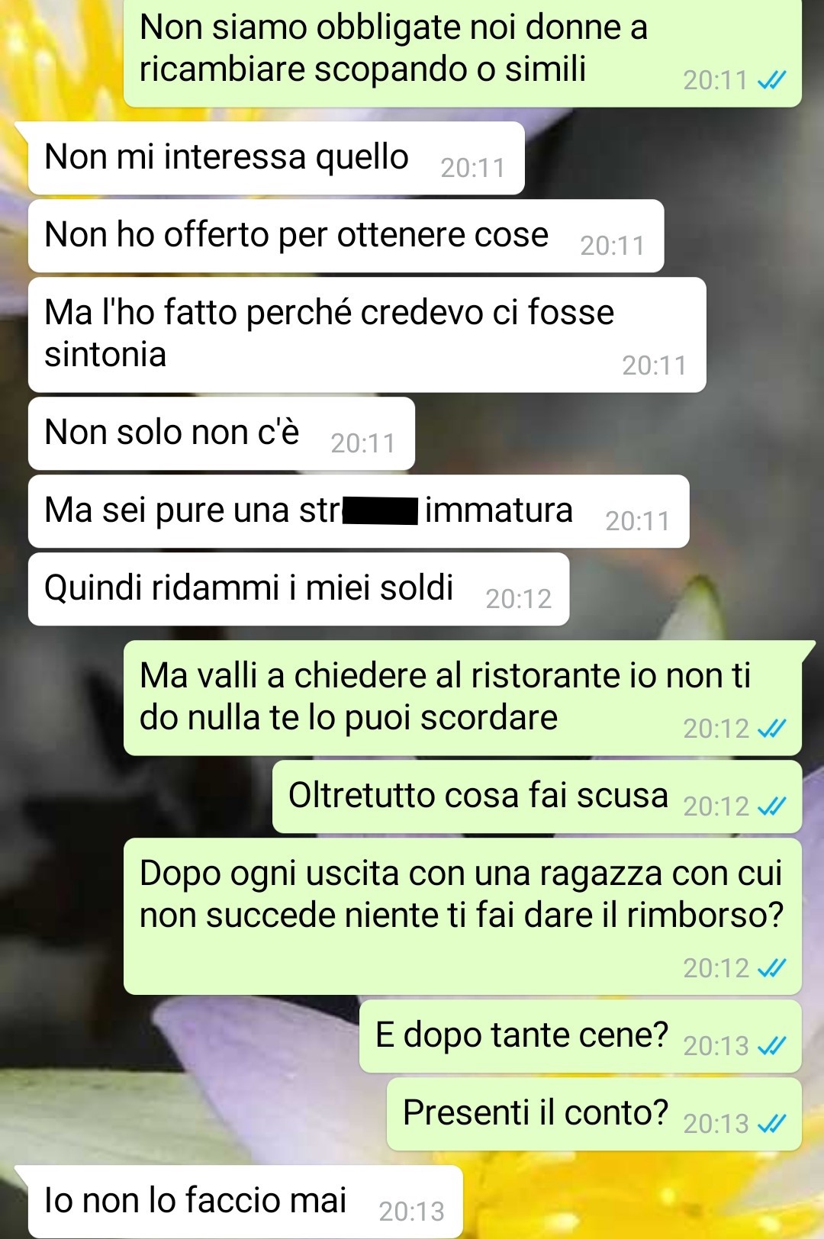Tap the read receipt beside 'Presenti il conto?'

point(771,1124)
